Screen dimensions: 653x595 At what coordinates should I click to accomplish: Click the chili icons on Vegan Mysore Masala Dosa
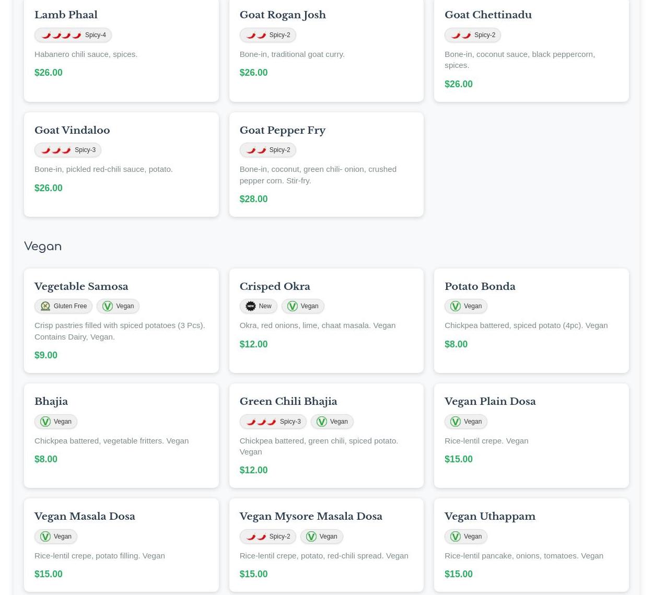click(x=256, y=536)
